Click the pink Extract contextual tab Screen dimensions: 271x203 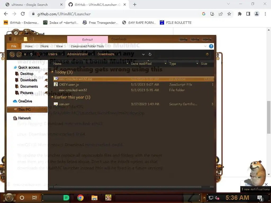pos(87,40)
